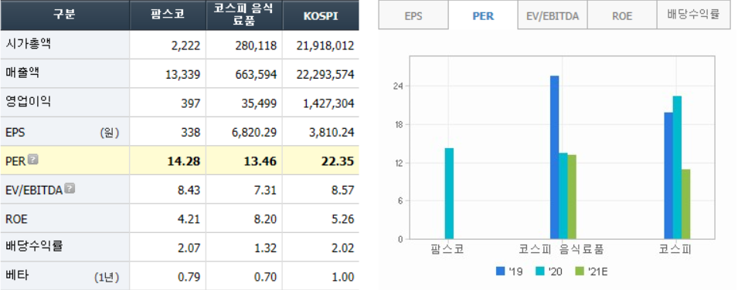738x290 pixels.
Task: Select the 영업이익 row label
Action: tap(28, 103)
